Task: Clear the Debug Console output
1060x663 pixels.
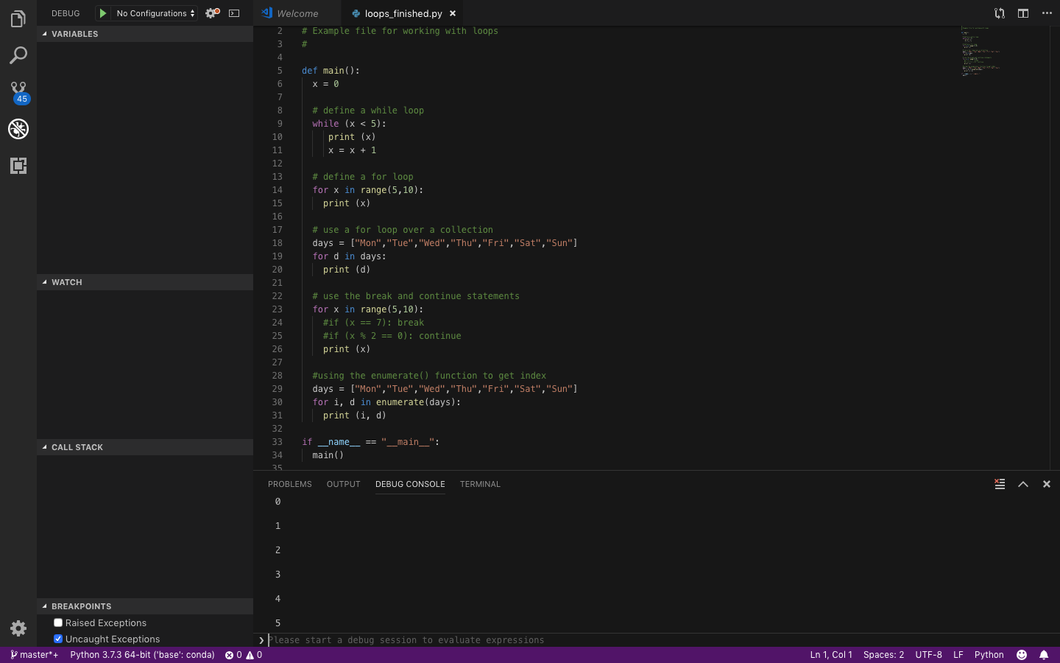Action: pyautogui.click(x=999, y=484)
